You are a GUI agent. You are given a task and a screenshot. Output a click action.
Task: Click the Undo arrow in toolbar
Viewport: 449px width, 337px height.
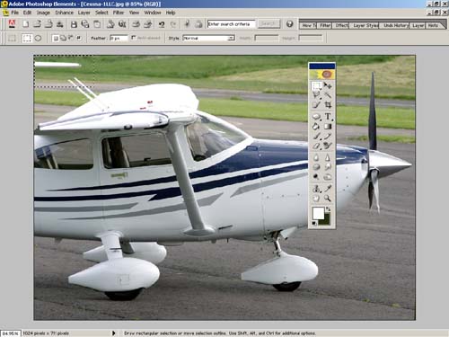[x=162, y=24]
